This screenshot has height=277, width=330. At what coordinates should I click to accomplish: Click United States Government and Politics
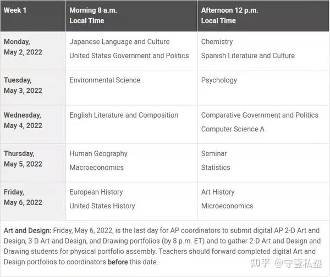[x=129, y=56]
